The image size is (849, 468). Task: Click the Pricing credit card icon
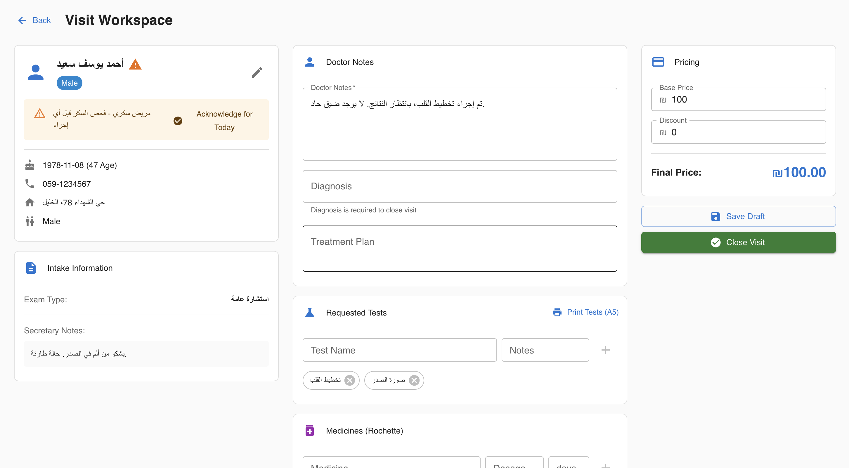point(659,62)
